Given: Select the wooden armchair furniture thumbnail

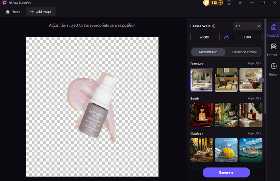Looking at the screenshot, I should coord(226,80).
